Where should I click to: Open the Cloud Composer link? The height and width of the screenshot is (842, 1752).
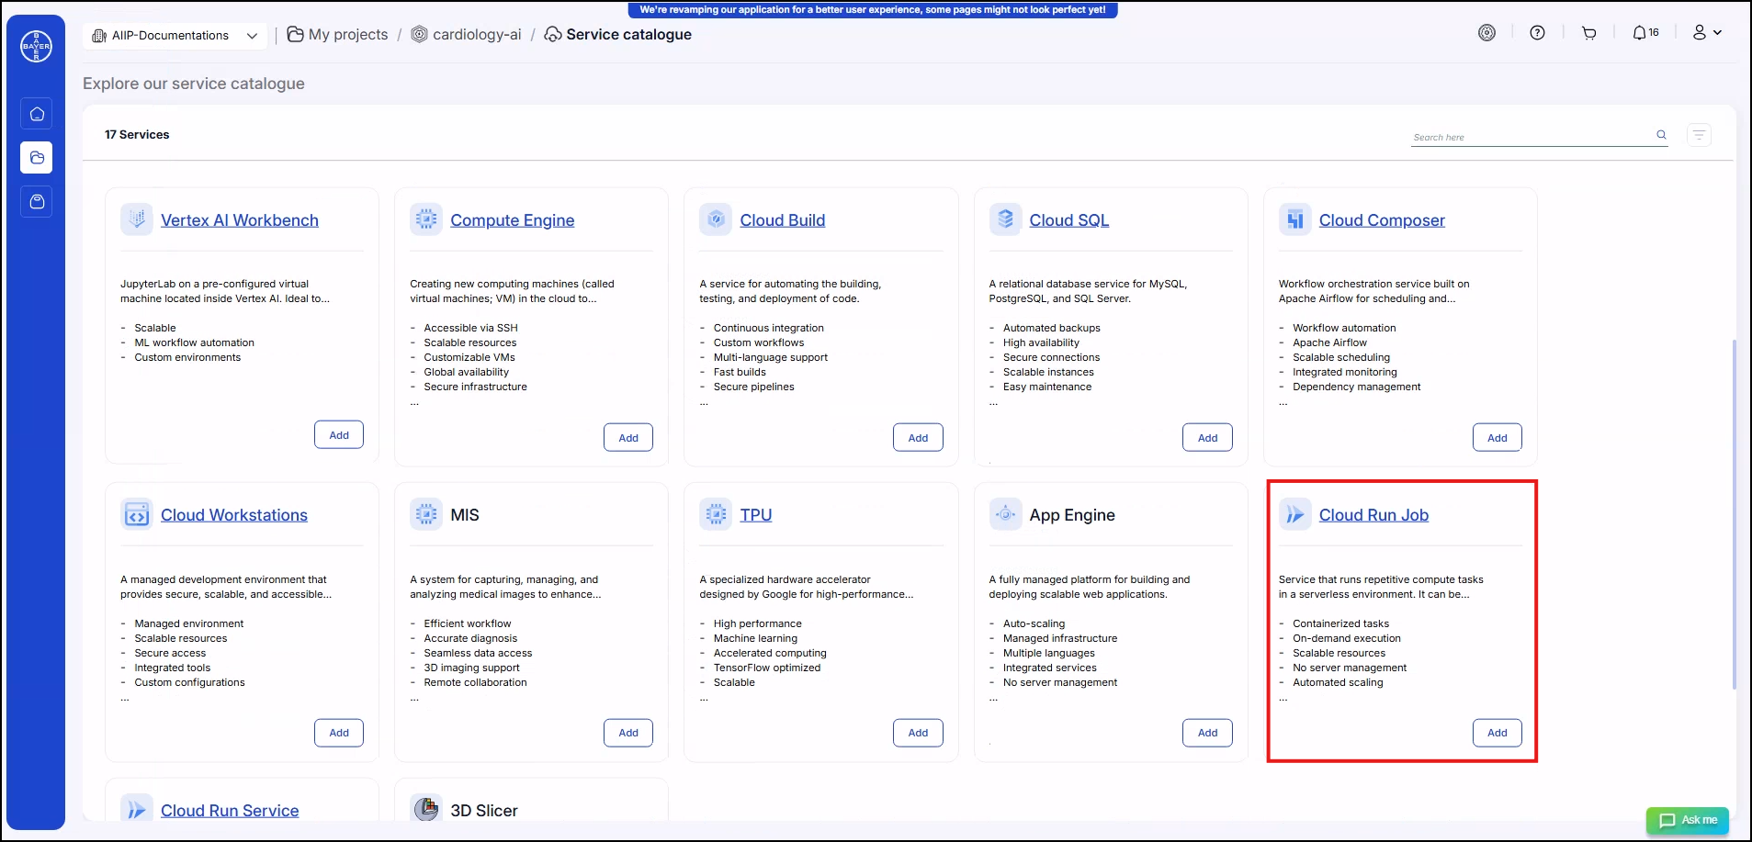[1382, 220]
